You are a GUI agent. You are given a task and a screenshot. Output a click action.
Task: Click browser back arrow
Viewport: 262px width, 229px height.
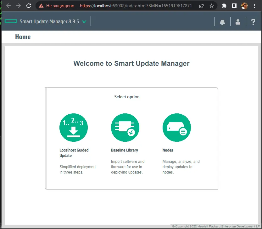(8, 6)
